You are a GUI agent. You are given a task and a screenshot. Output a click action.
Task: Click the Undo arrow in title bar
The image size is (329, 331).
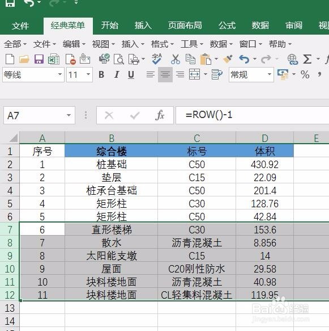[29, 3]
